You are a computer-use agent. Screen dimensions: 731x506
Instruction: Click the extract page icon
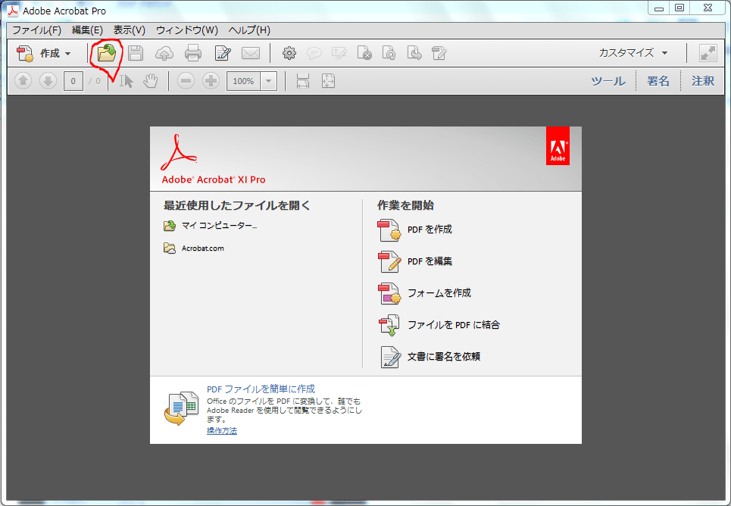(x=414, y=53)
